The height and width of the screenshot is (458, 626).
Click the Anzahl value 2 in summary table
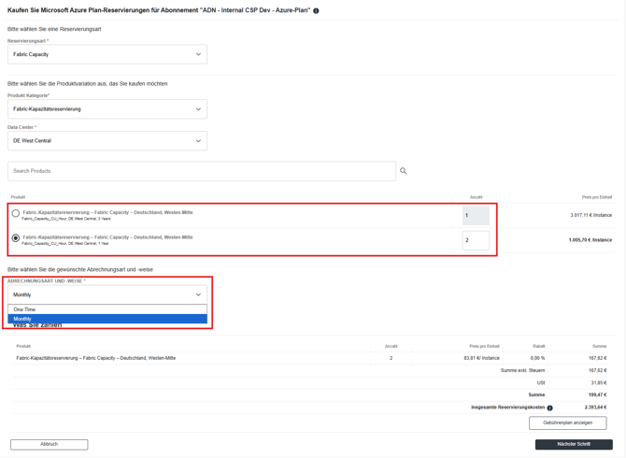391,358
